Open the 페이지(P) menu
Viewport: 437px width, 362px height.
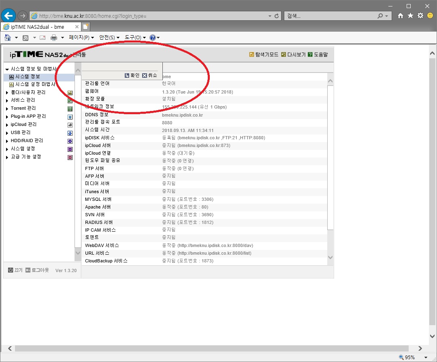pos(81,37)
